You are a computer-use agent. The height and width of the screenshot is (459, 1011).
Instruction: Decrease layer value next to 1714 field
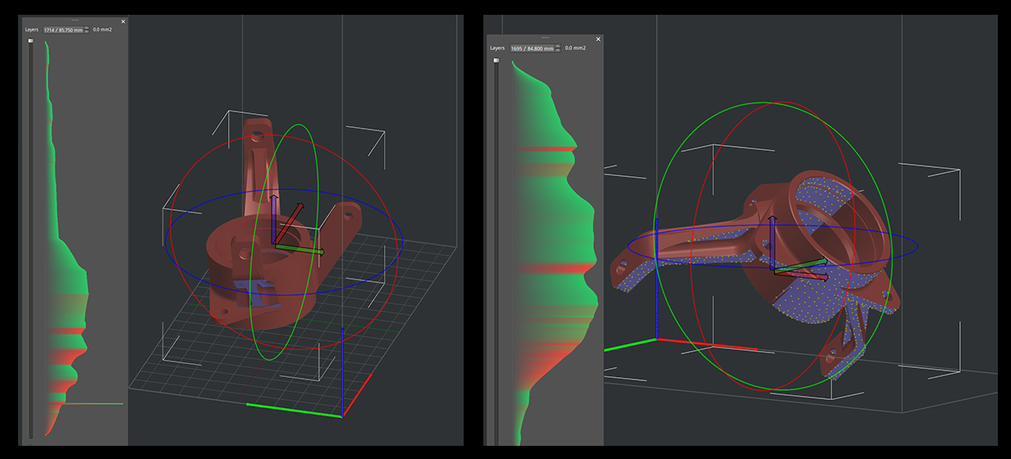click(87, 32)
